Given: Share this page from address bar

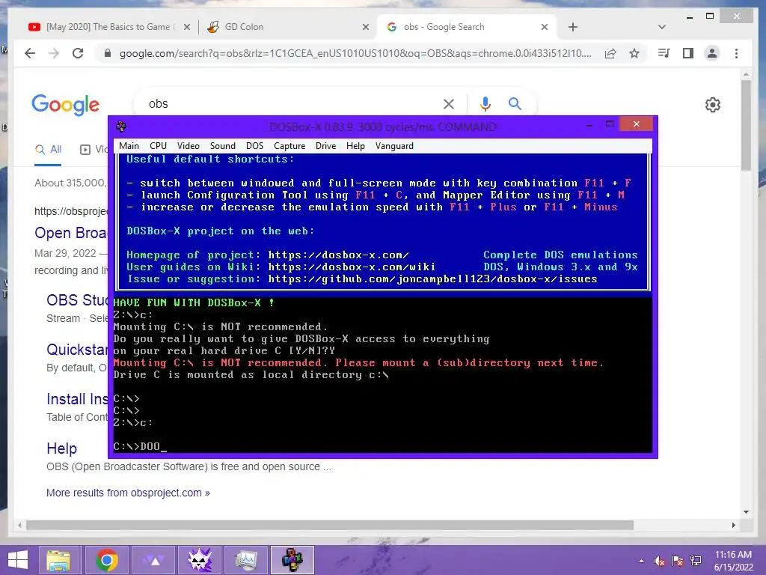Looking at the screenshot, I should [610, 53].
